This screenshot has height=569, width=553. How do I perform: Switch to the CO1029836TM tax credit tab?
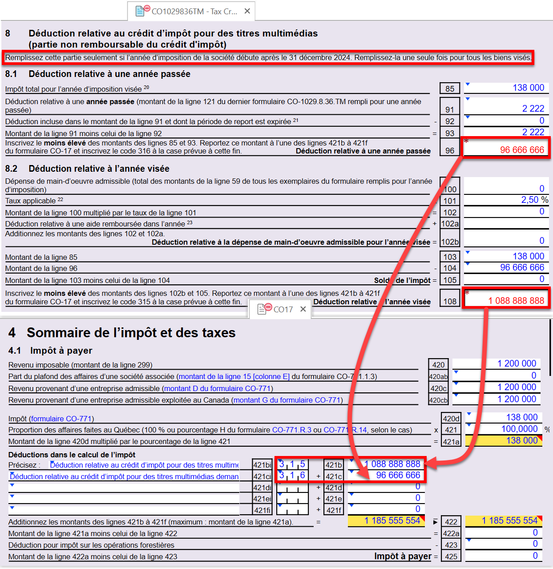[x=191, y=11]
